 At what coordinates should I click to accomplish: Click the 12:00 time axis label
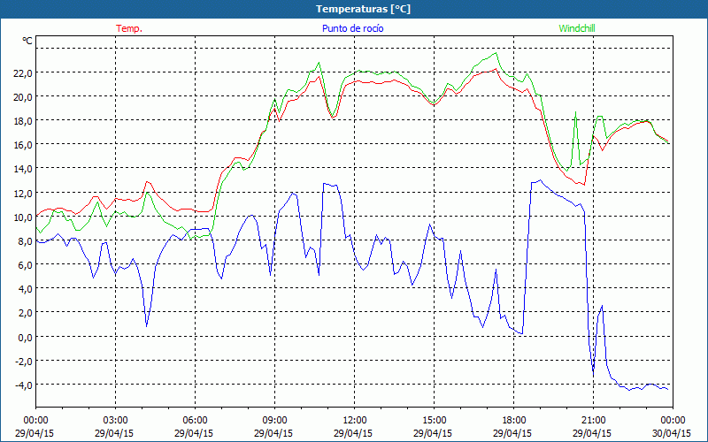coord(355,421)
